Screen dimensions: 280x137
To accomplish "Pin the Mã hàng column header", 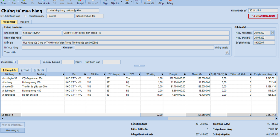I will [20, 74].
